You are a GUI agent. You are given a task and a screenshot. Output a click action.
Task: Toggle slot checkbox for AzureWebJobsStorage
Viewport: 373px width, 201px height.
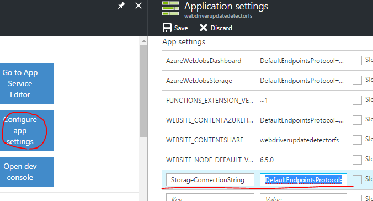click(x=357, y=80)
